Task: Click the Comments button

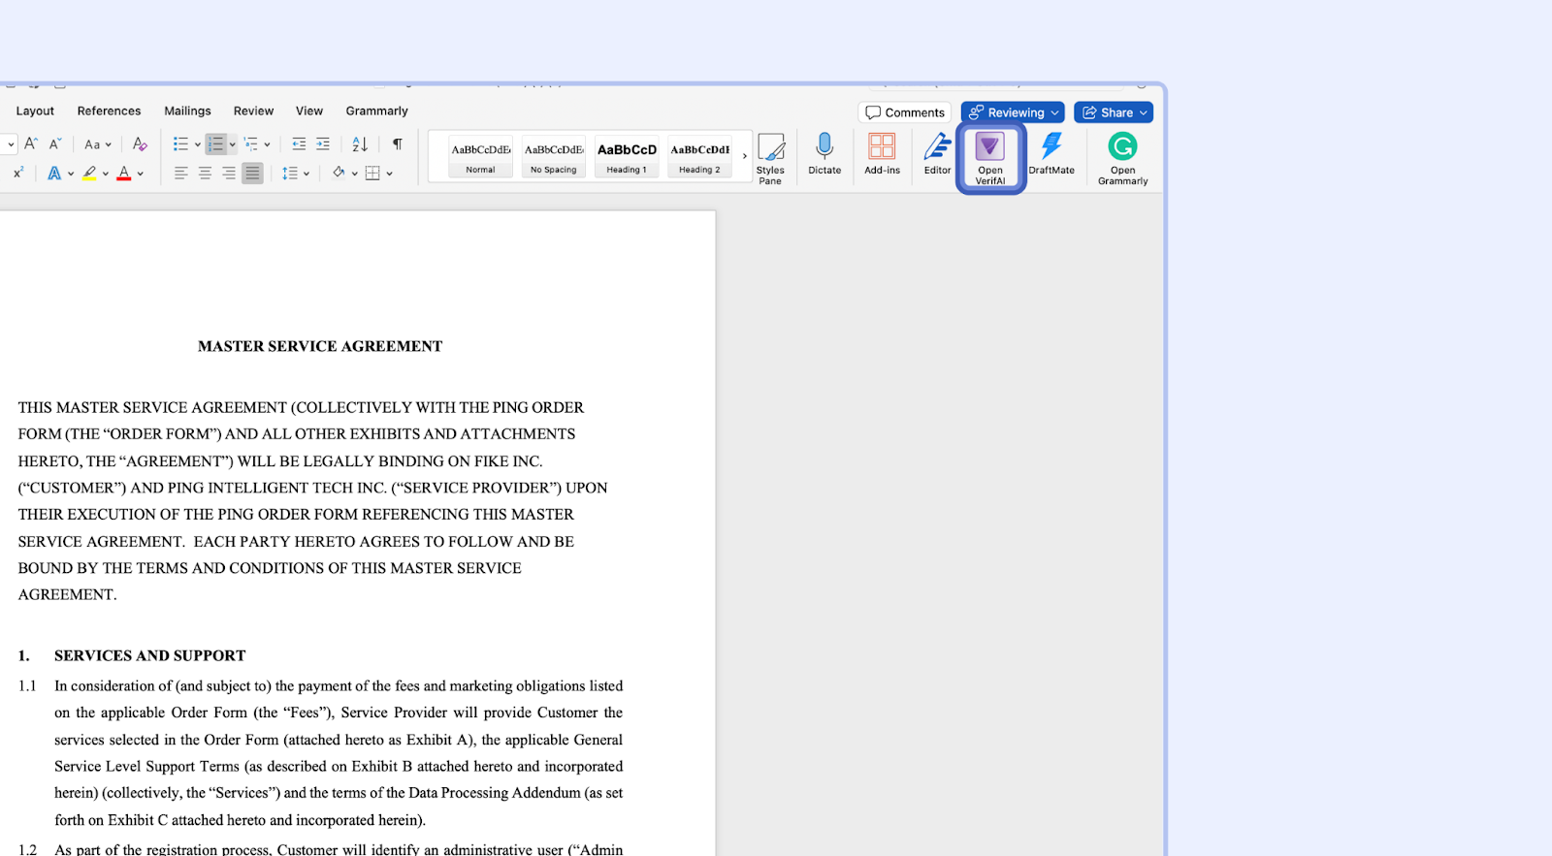Action: (904, 112)
